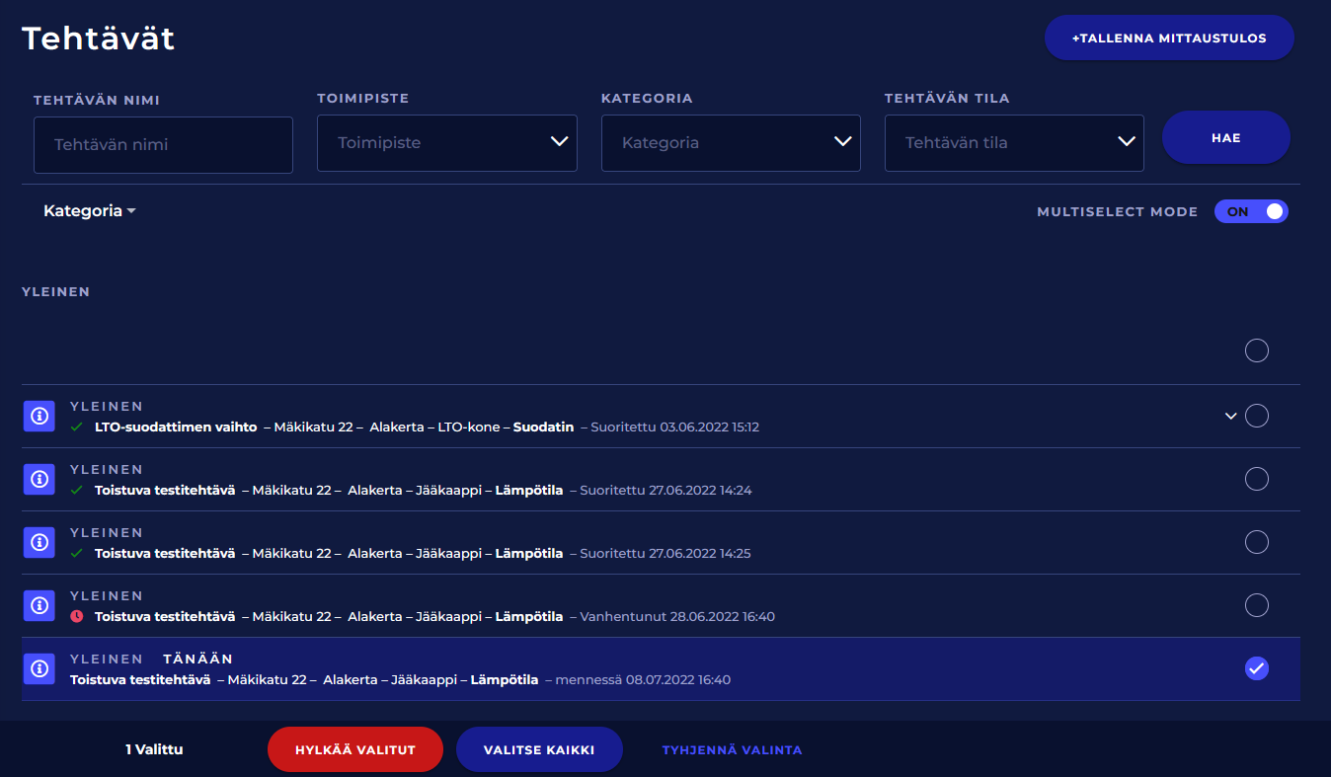
Task: Click info icon of task completed 27.06.2022 14:25
Action: pos(39,543)
